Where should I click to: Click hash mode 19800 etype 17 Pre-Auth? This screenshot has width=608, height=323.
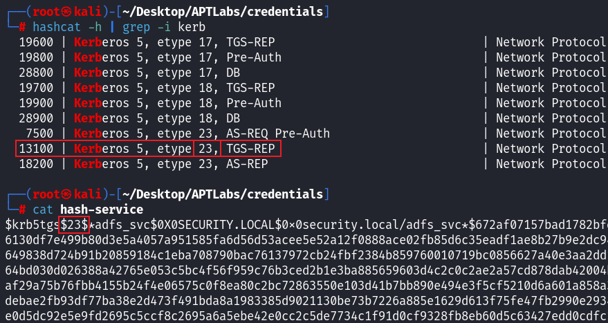coord(38,57)
